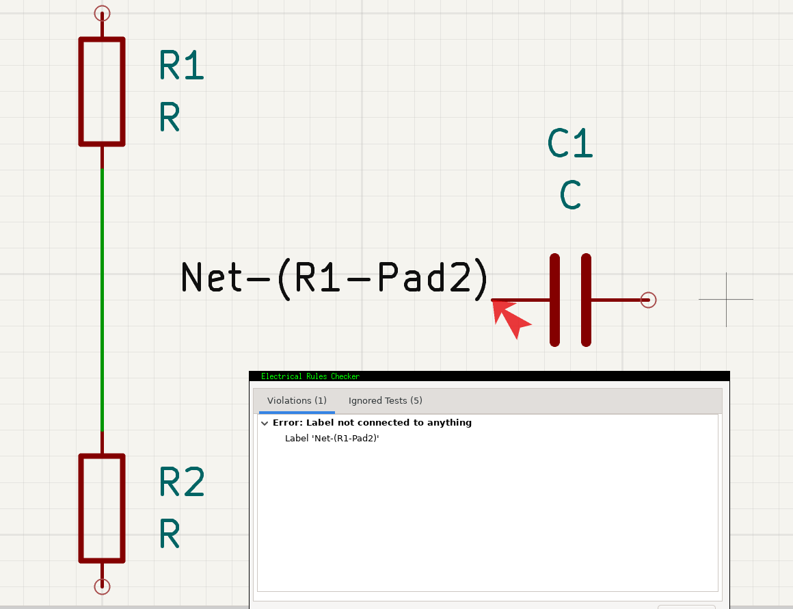
Task: Click the Electrical Rules Checker title bar
Action: (489, 376)
